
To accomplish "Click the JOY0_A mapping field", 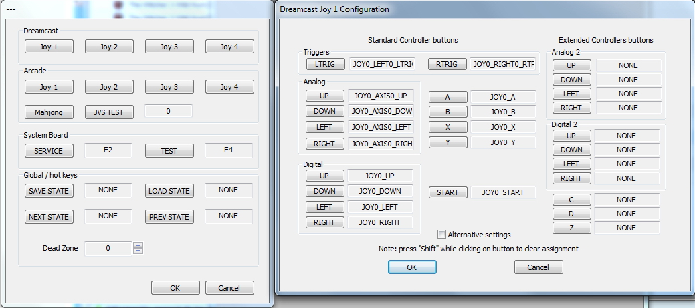I will coord(503,97).
